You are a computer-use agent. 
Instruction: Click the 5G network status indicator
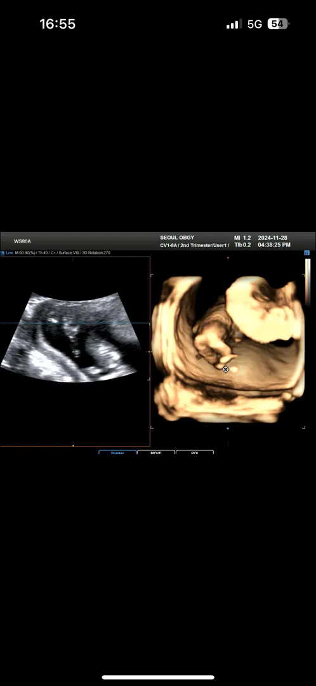tap(255, 24)
